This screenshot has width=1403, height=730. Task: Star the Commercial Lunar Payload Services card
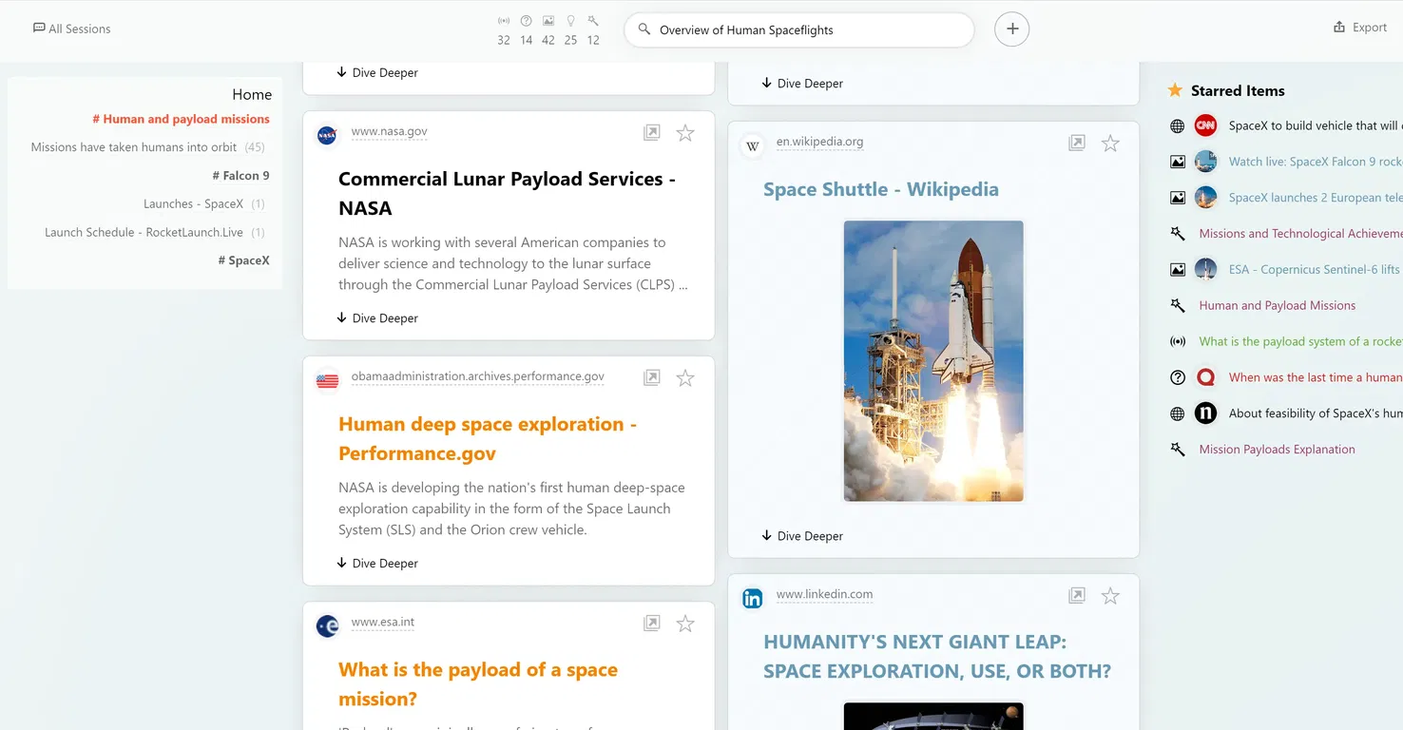coord(685,133)
